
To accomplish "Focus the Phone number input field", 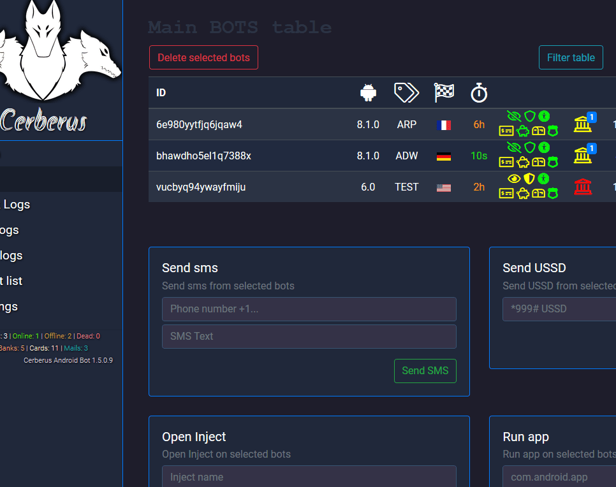I will (309, 309).
